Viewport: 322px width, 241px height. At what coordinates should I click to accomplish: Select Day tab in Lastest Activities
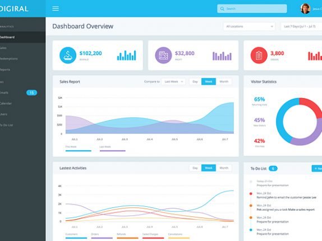[x=195, y=168]
